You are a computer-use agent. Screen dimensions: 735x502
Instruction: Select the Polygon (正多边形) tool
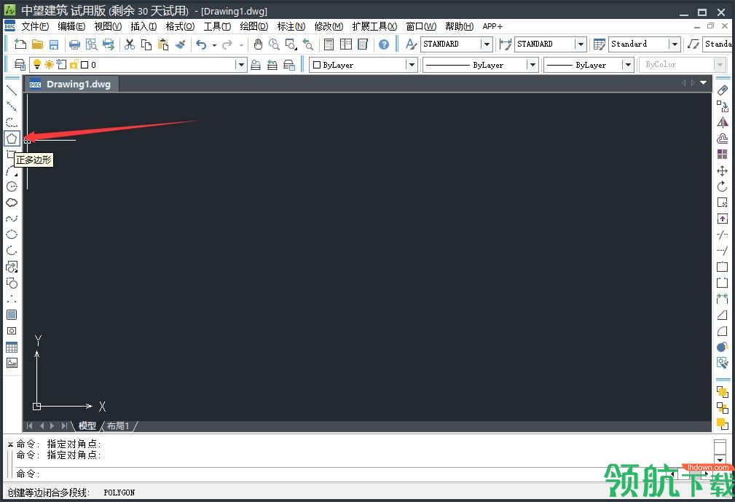[x=12, y=138]
